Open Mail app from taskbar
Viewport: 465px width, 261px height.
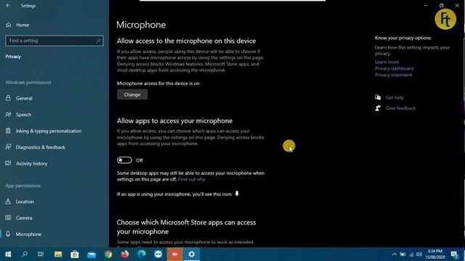point(92,254)
